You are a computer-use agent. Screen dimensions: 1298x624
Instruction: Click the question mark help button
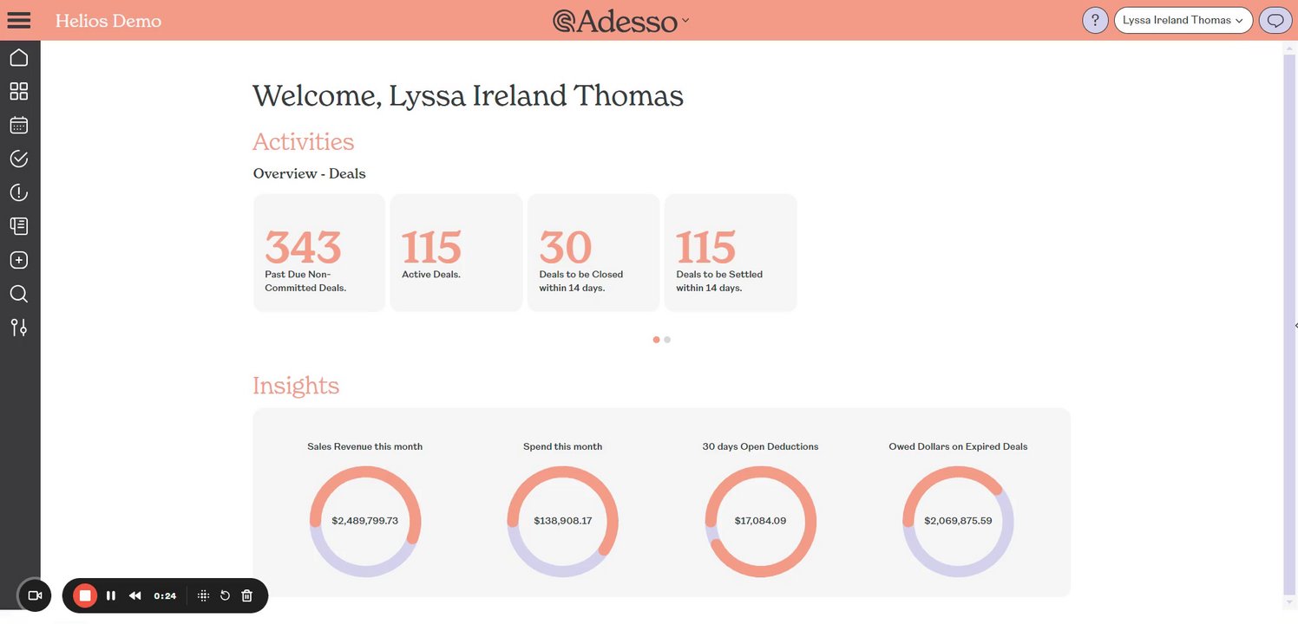[x=1095, y=20]
